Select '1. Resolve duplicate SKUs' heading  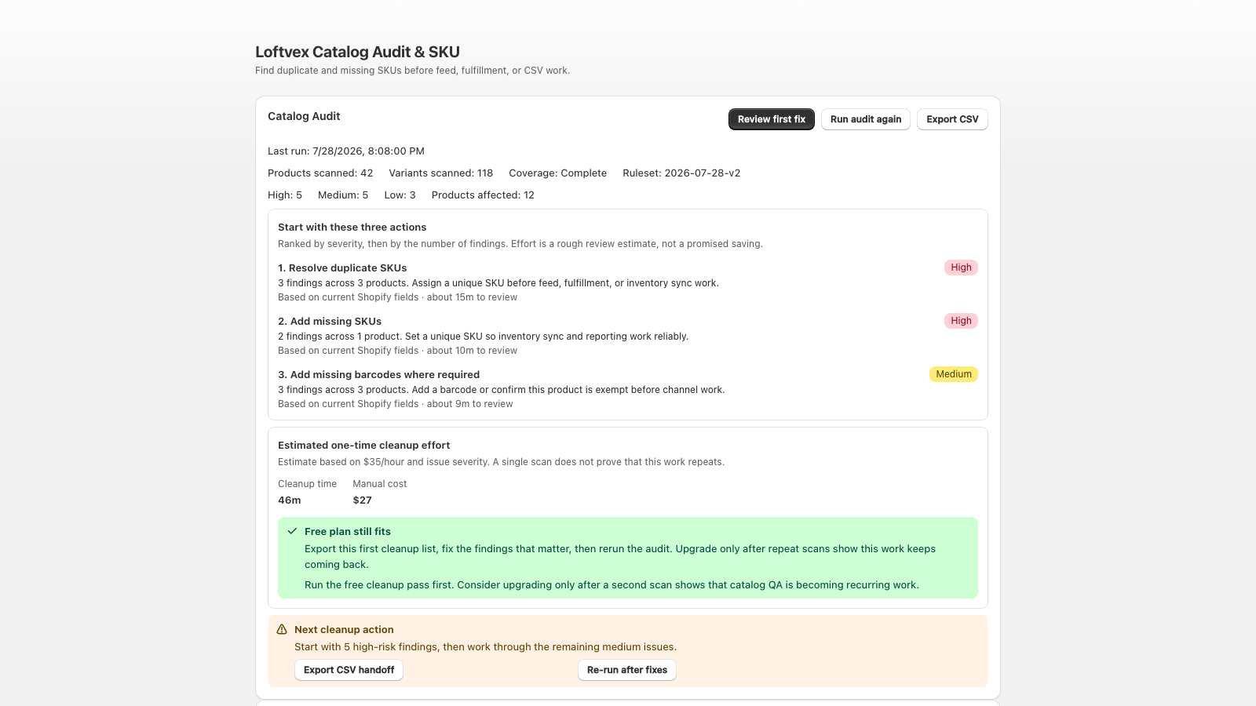click(x=342, y=268)
